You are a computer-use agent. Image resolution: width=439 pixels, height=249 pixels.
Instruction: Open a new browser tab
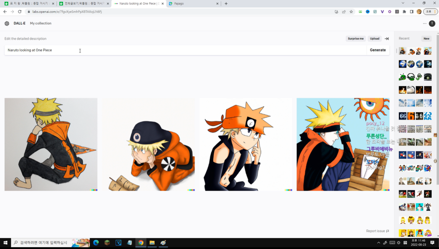click(x=226, y=4)
